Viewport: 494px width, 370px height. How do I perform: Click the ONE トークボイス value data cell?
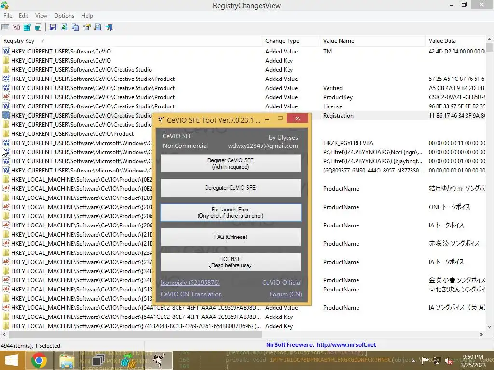pyautogui.click(x=449, y=207)
